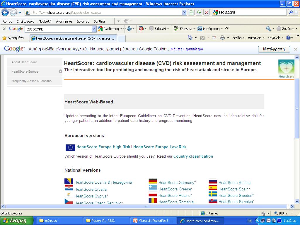300x225 pixels.
Task: Click the search magnifier icon
Action: (291, 12)
